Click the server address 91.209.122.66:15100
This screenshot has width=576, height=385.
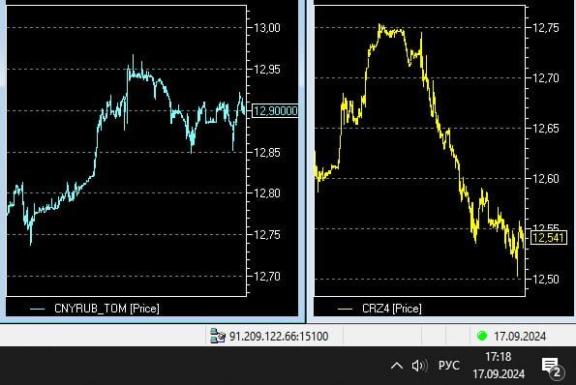(x=279, y=336)
